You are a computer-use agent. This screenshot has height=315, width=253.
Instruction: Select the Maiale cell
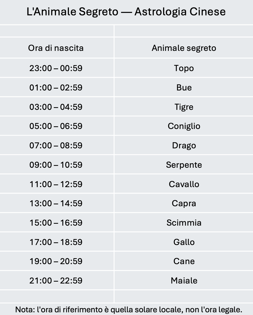(184, 280)
